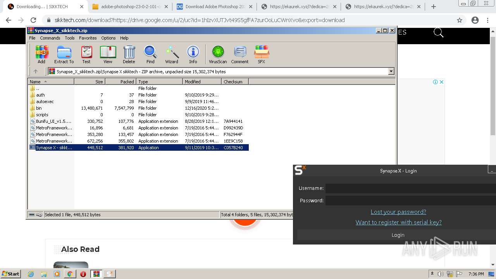Reload the page in Chrome
This screenshot has width=496, height=279.
[33, 20]
